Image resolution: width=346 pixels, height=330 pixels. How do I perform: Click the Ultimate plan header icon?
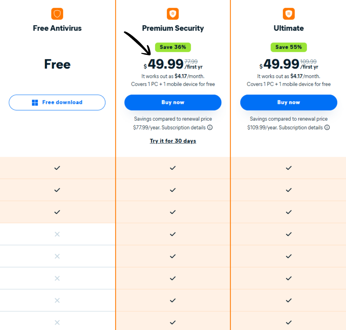289,13
